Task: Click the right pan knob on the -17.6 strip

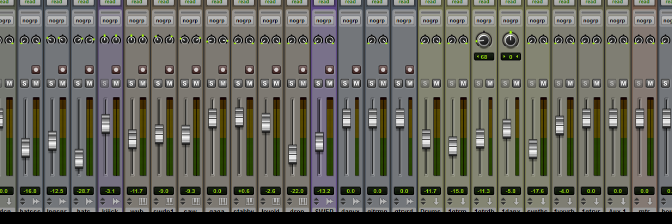Action: 543,40
